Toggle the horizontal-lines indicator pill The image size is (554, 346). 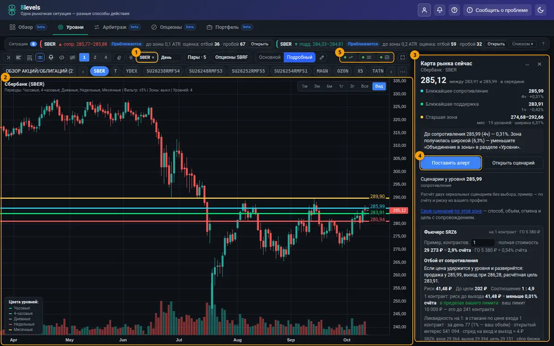[x=367, y=57]
